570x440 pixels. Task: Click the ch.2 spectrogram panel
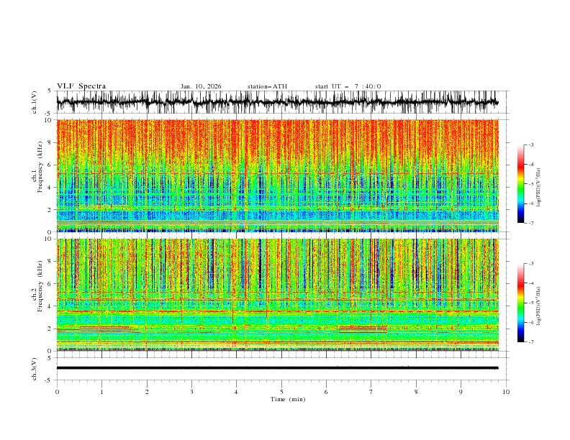[277, 295]
